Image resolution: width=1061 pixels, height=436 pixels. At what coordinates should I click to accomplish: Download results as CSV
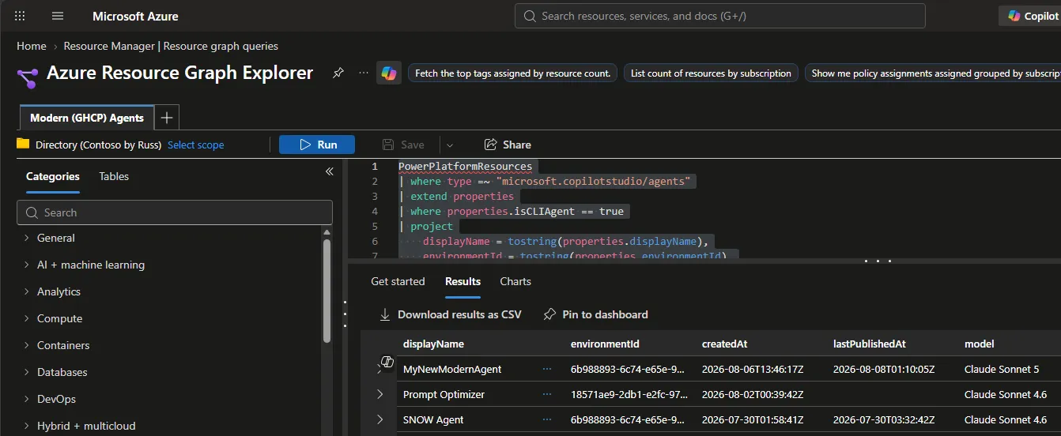point(451,314)
